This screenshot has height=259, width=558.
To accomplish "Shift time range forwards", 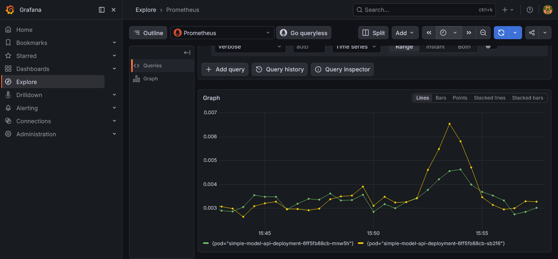I will click(x=469, y=33).
